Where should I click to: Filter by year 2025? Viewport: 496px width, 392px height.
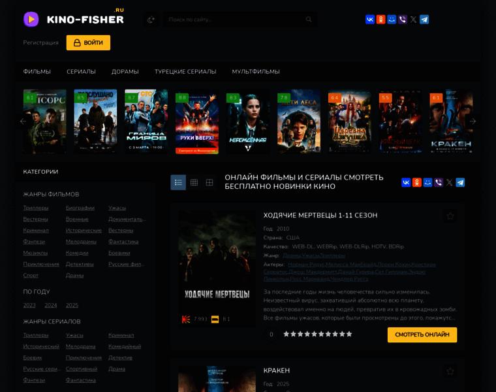coord(72,305)
